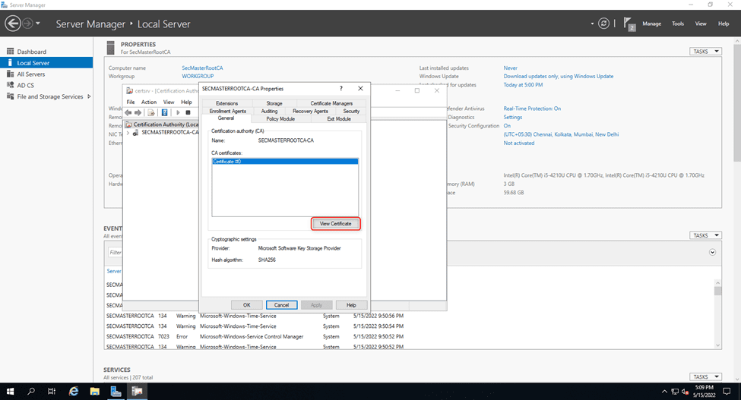Screen dimensions: 741x400
Task: Click certsrv start service play icon
Action: (x=178, y=113)
